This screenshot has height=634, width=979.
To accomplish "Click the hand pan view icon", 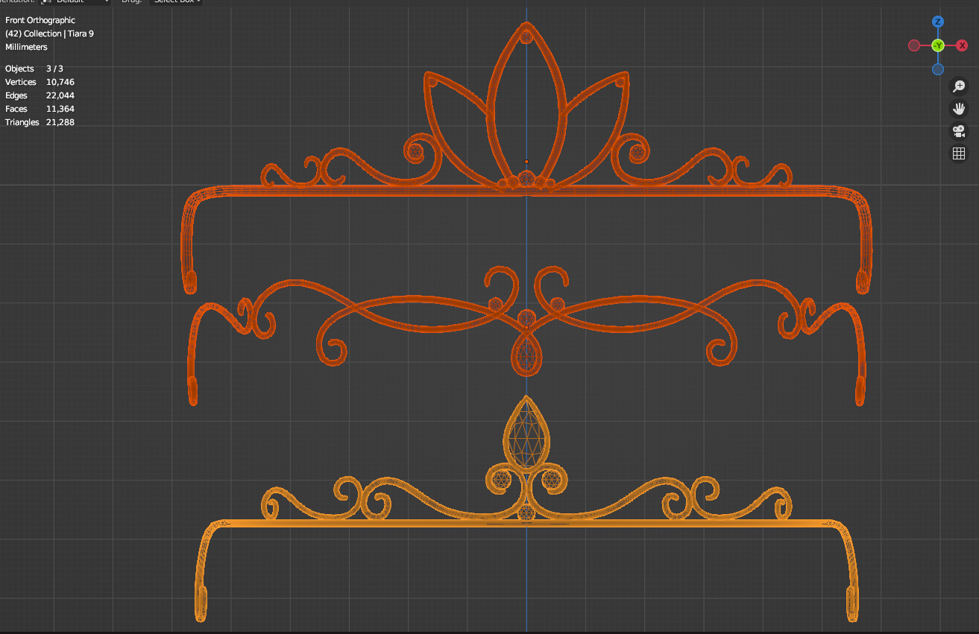I will [x=959, y=109].
